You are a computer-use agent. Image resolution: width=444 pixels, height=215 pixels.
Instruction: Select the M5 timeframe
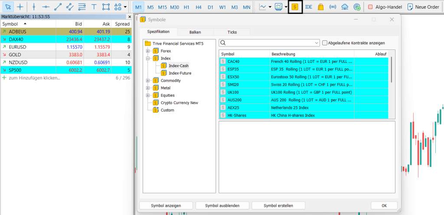[x=150, y=7]
